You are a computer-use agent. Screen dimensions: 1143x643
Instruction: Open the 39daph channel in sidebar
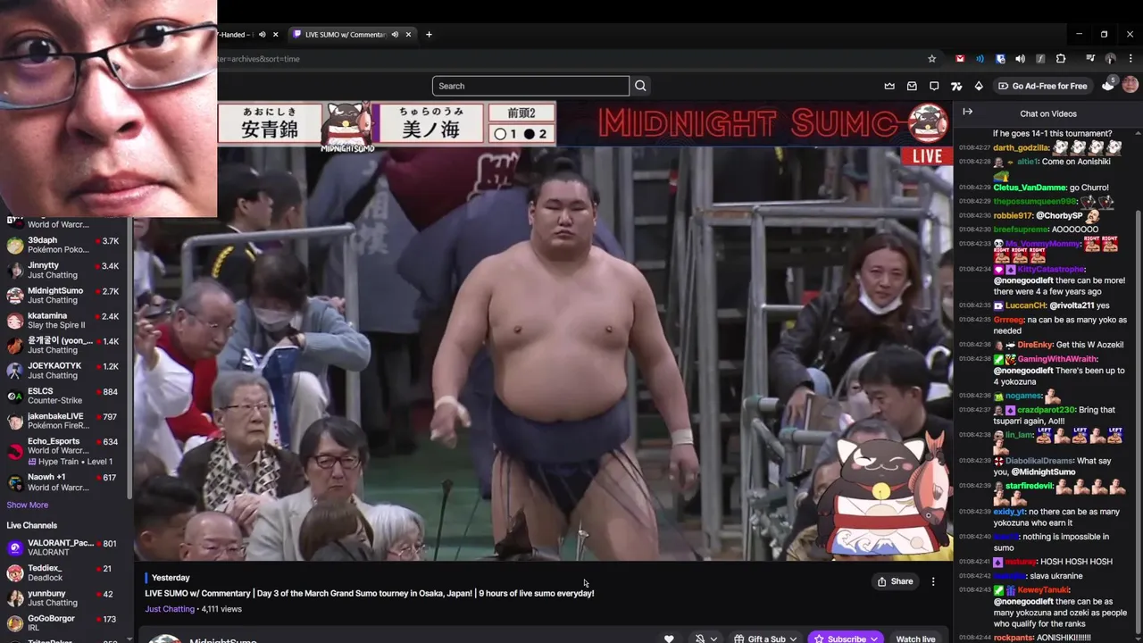tap(66, 246)
